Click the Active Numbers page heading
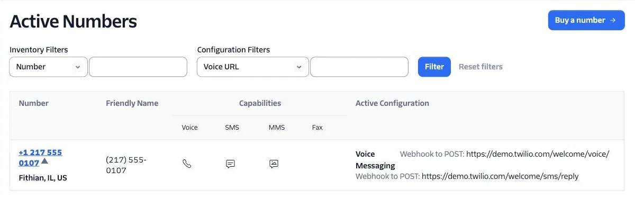This screenshot has height=198, width=635. tap(74, 21)
